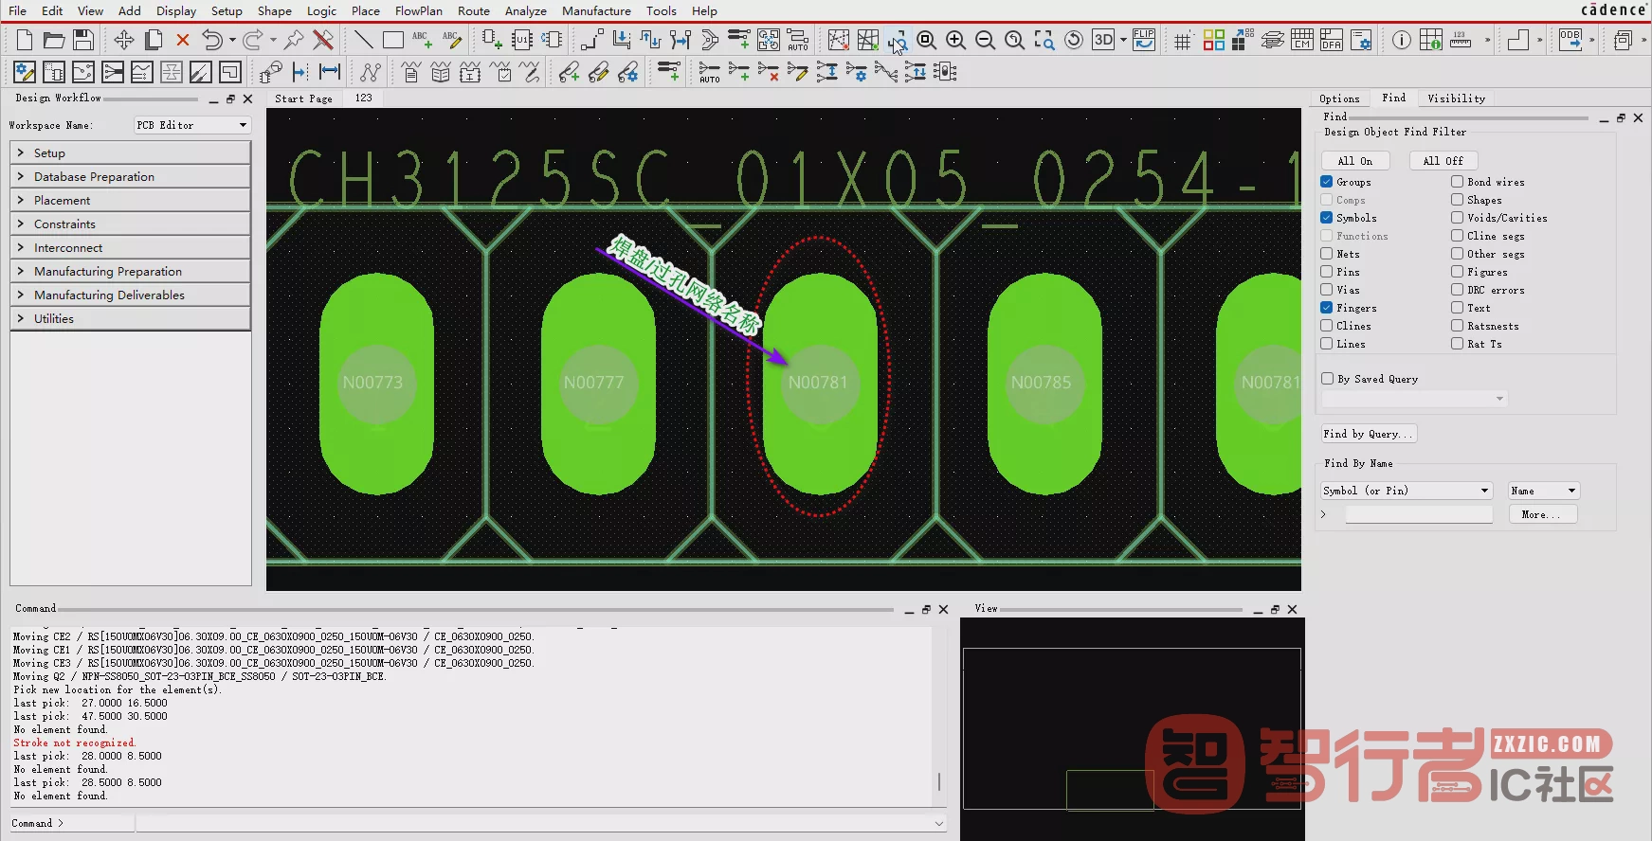
Task: Expand the Manufacturing Deliverables section
Action: [x=130, y=295]
